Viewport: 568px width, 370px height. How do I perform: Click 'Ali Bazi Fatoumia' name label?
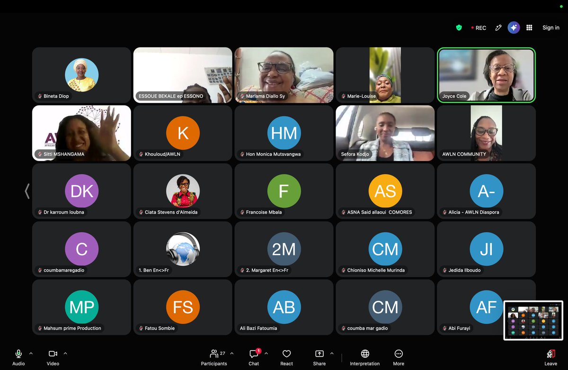click(x=258, y=328)
